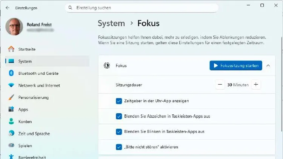This screenshot has width=283, height=159.
Task: Click the back arrow in Einstellungen
Action: pyautogui.click(x=8, y=8)
